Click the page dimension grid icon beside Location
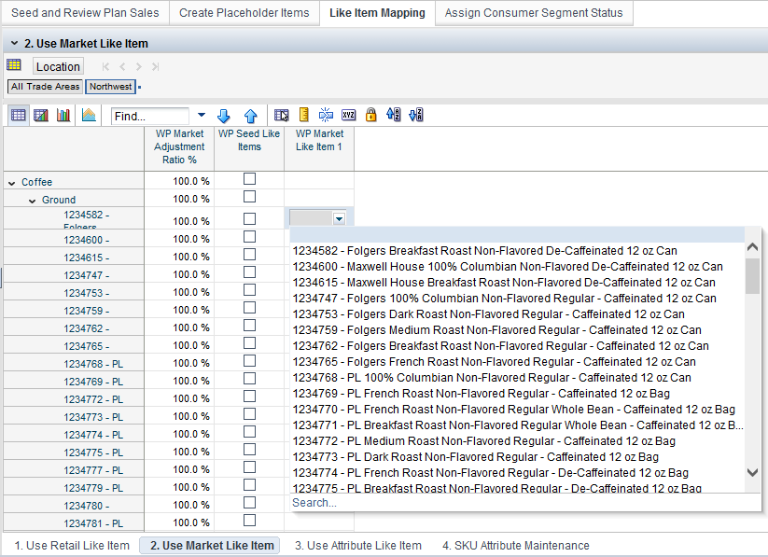Viewport: 768px width, 557px height. point(14,64)
